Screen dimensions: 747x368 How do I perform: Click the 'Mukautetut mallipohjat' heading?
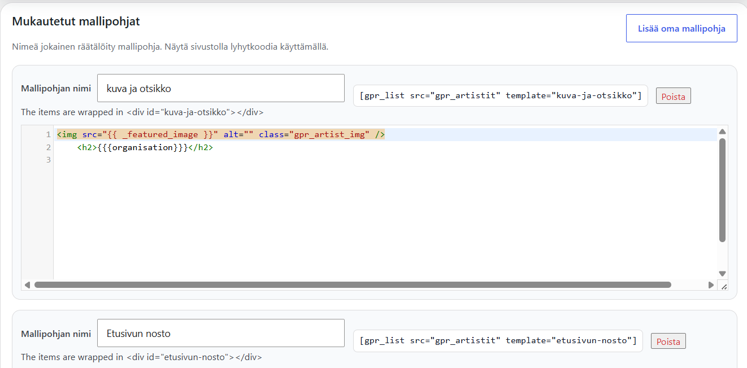(76, 21)
